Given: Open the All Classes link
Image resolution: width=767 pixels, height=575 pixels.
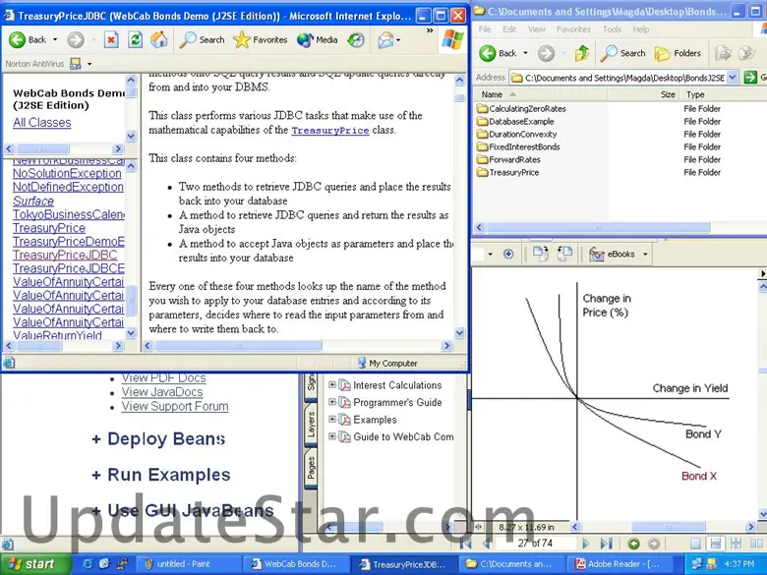Looking at the screenshot, I should click(41, 123).
